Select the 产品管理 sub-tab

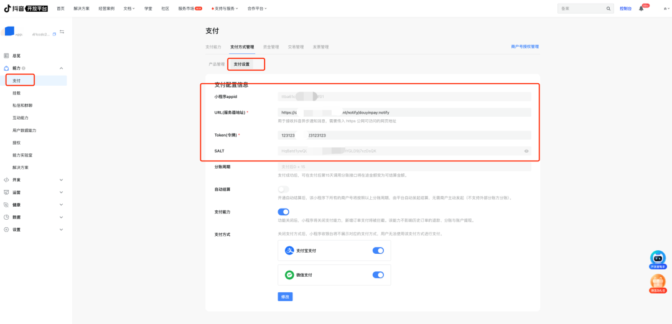(217, 65)
